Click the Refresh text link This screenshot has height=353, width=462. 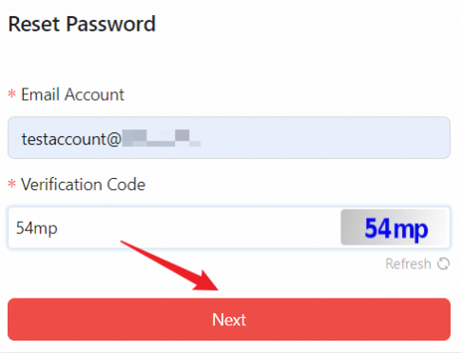408,264
